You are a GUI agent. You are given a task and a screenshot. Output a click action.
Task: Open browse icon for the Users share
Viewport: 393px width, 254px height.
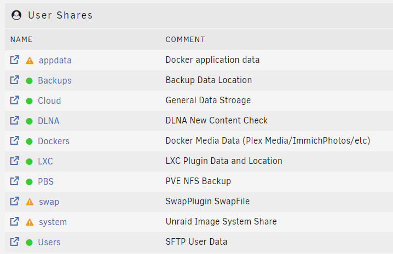(15, 242)
